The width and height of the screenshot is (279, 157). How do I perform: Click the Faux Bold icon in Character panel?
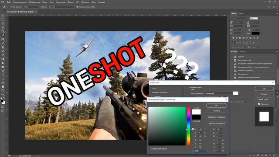point(233,38)
